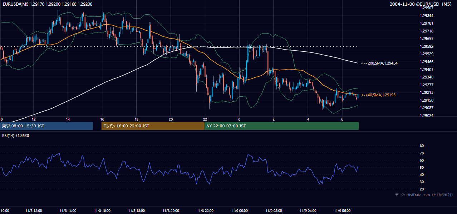Click RSI scale value 60
This screenshot has height=214, width=457.
tap(422, 160)
